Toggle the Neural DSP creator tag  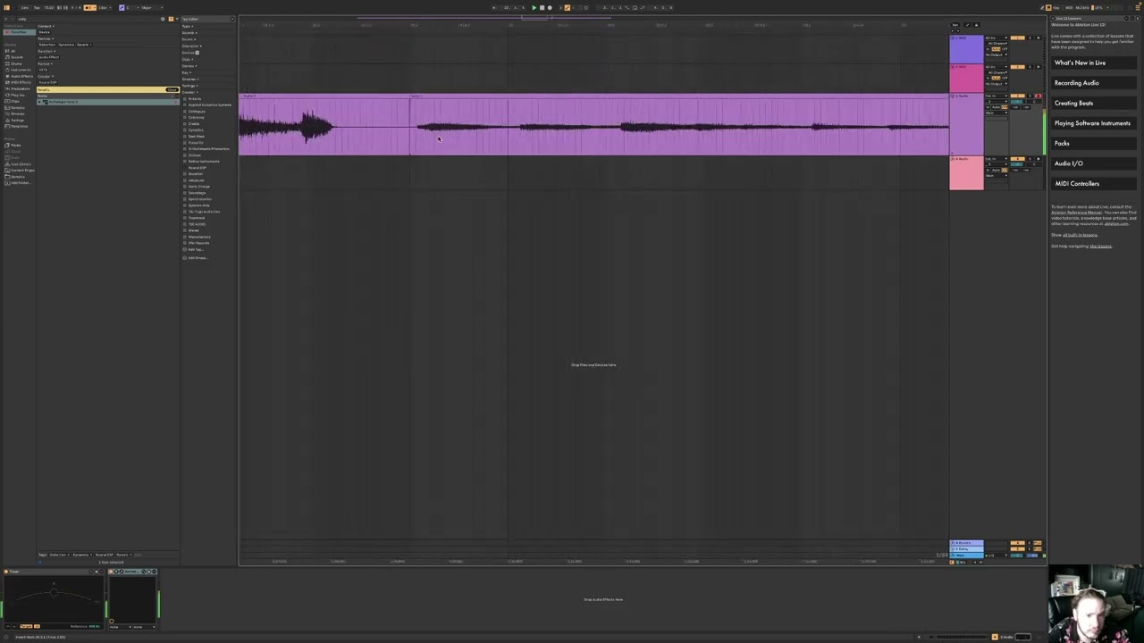pos(185,168)
